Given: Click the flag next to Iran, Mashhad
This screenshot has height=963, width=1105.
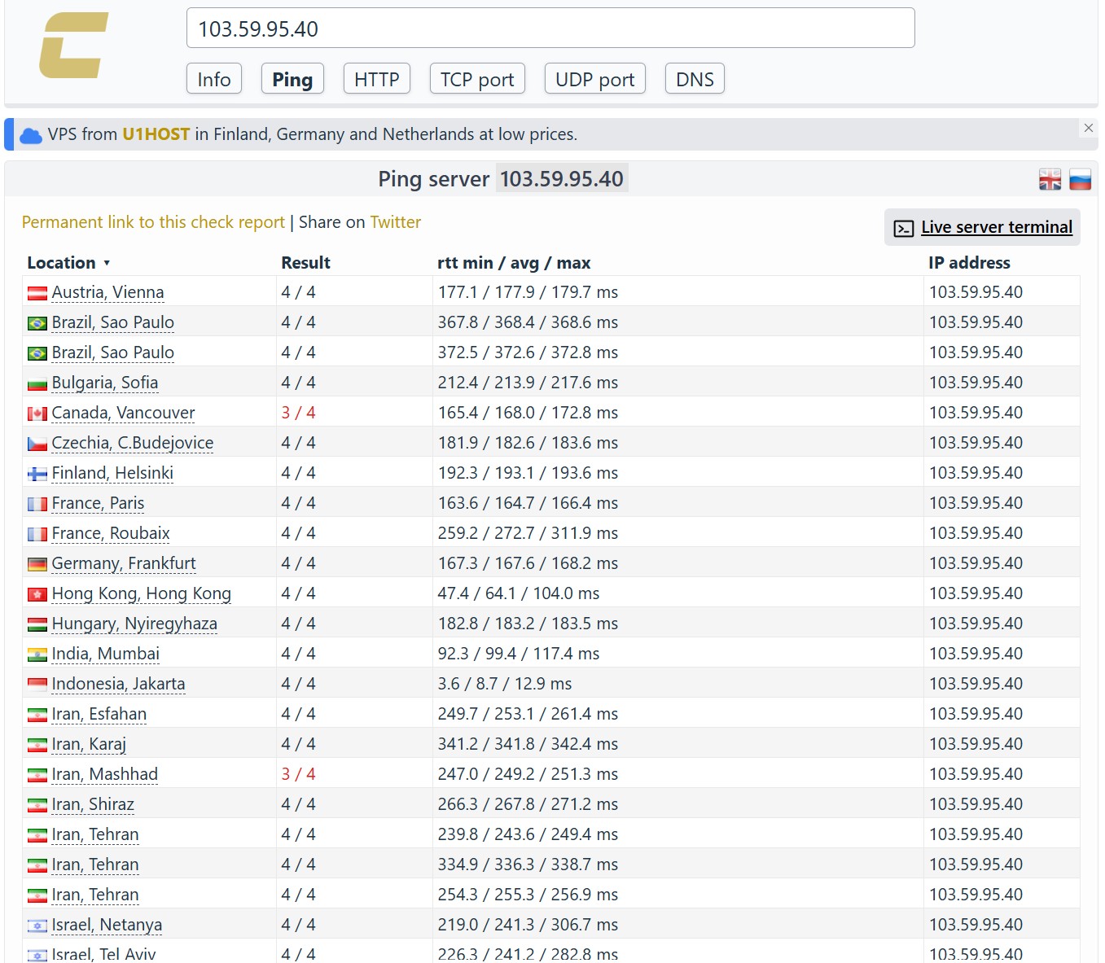Looking at the screenshot, I should coord(37,776).
